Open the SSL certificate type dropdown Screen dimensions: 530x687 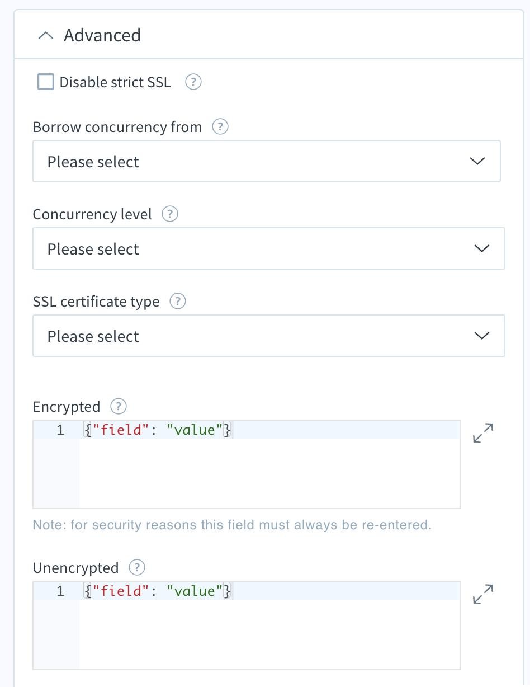269,336
